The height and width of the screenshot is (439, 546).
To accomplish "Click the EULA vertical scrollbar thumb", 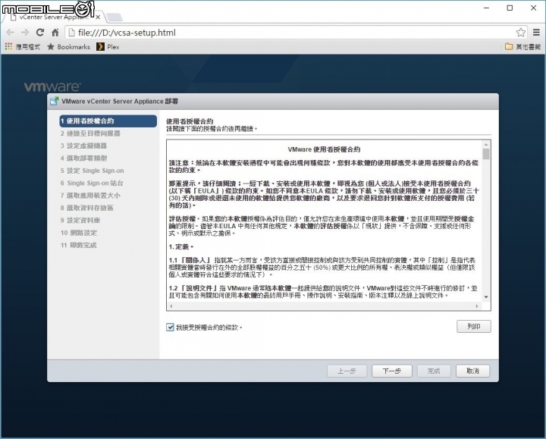I will click(486, 154).
